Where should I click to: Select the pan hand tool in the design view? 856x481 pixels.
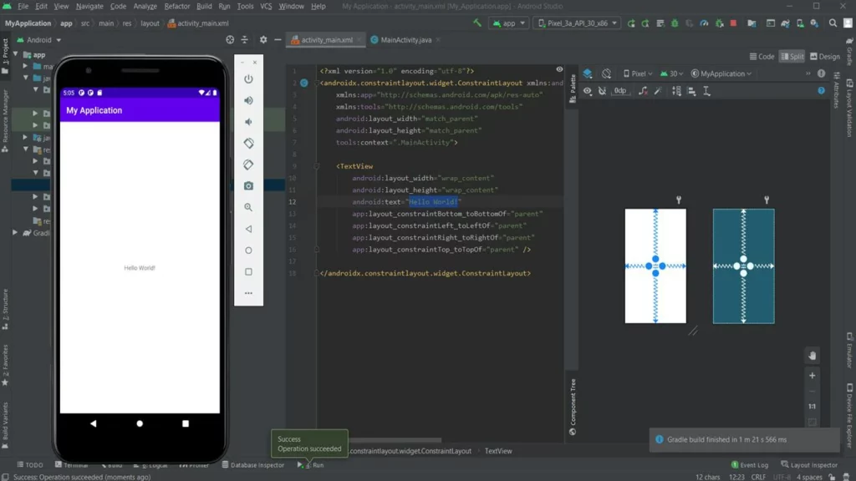click(x=812, y=356)
